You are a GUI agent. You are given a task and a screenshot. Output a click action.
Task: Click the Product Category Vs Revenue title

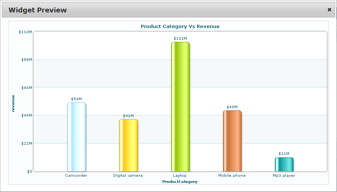180,27
